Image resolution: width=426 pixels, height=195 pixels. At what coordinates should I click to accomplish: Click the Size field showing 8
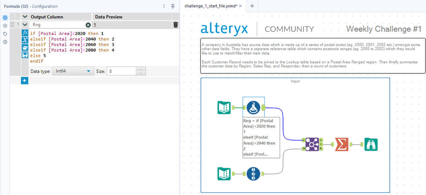tap(121, 72)
